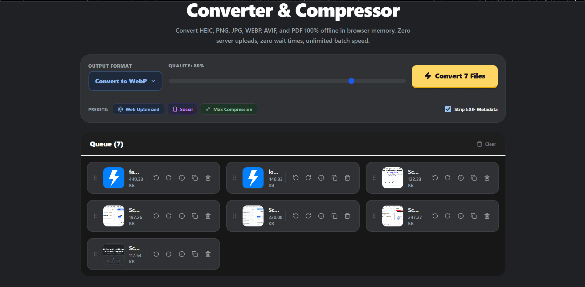
Task: Open the dark screenshot thumbnail at 117.54 KB
Action: [114, 254]
